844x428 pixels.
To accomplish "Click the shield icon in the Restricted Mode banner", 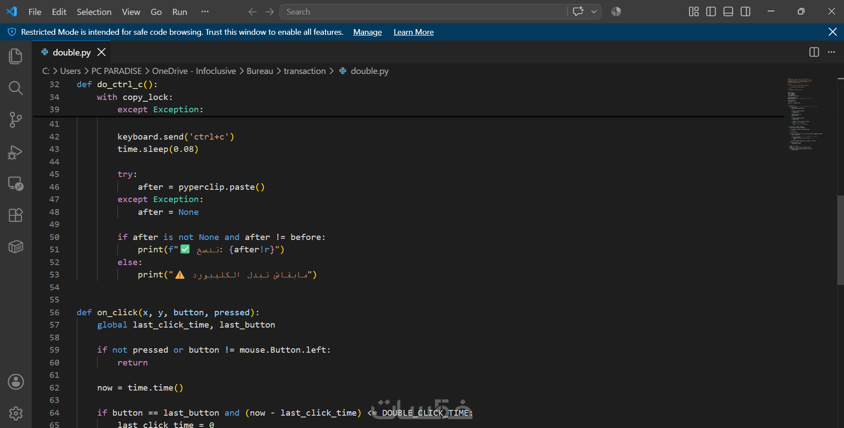I will pos(12,32).
